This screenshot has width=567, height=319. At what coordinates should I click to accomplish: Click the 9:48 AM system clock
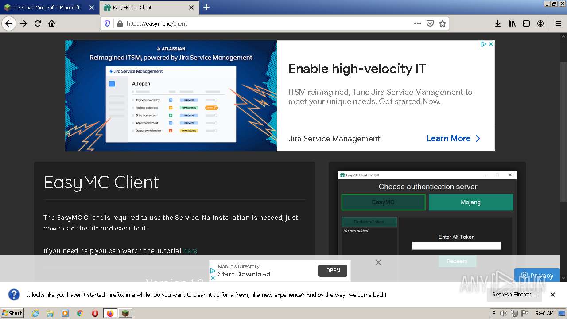click(x=544, y=313)
